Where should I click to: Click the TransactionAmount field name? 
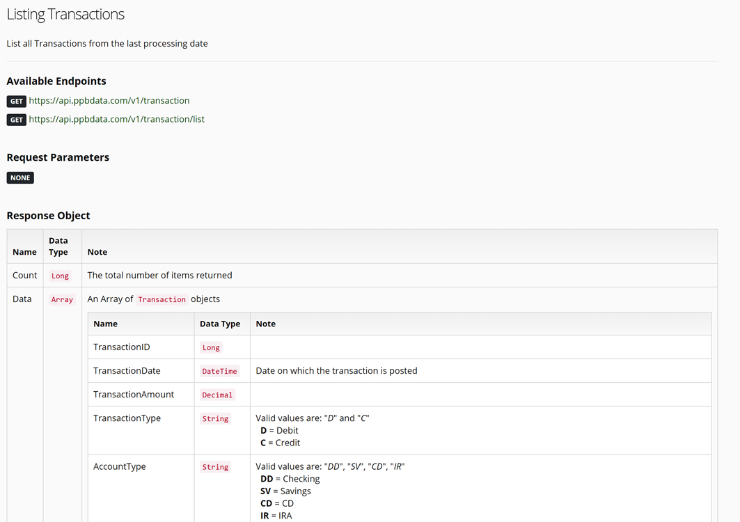(x=134, y=394)
